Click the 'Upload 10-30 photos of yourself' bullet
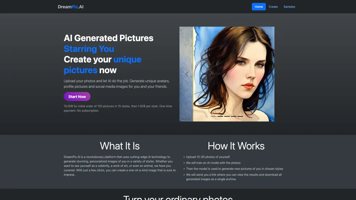Viewport: 356px width, 200px height. 208,157
